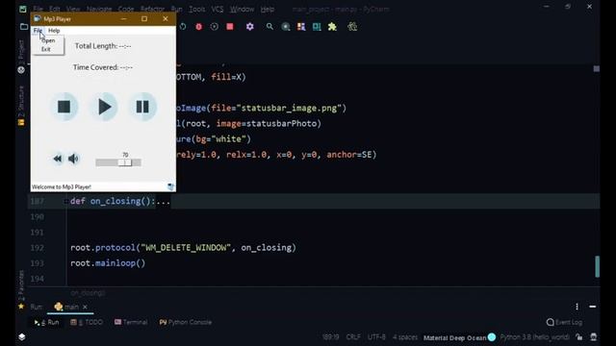Image resolution: width=616 pixels, height=346 pixels.
Task: Open the Run tool window button
Action: point(47,322)
